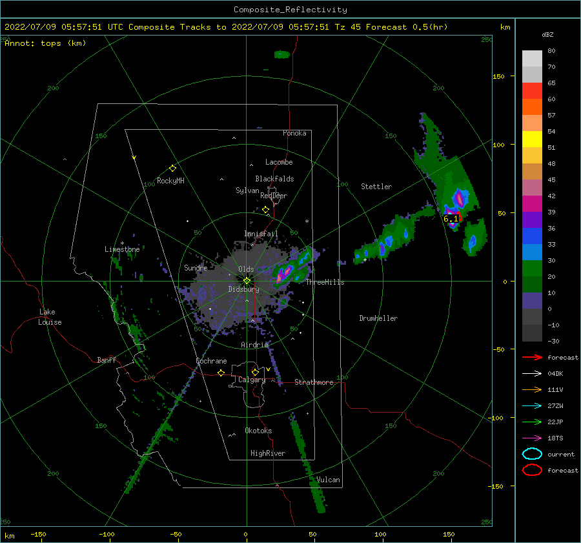Screen dimensions: 581x543
Task: Click the Okotoks map label
Action: point(258,431)
